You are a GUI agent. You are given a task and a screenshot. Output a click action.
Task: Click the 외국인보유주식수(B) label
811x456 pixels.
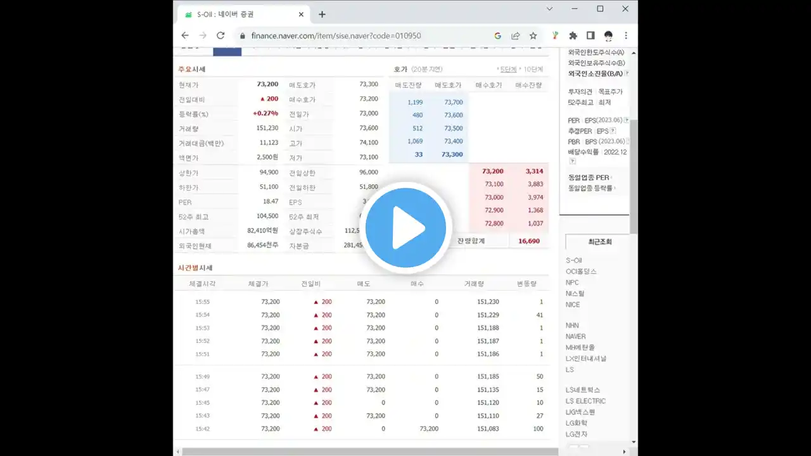(597, 63)
